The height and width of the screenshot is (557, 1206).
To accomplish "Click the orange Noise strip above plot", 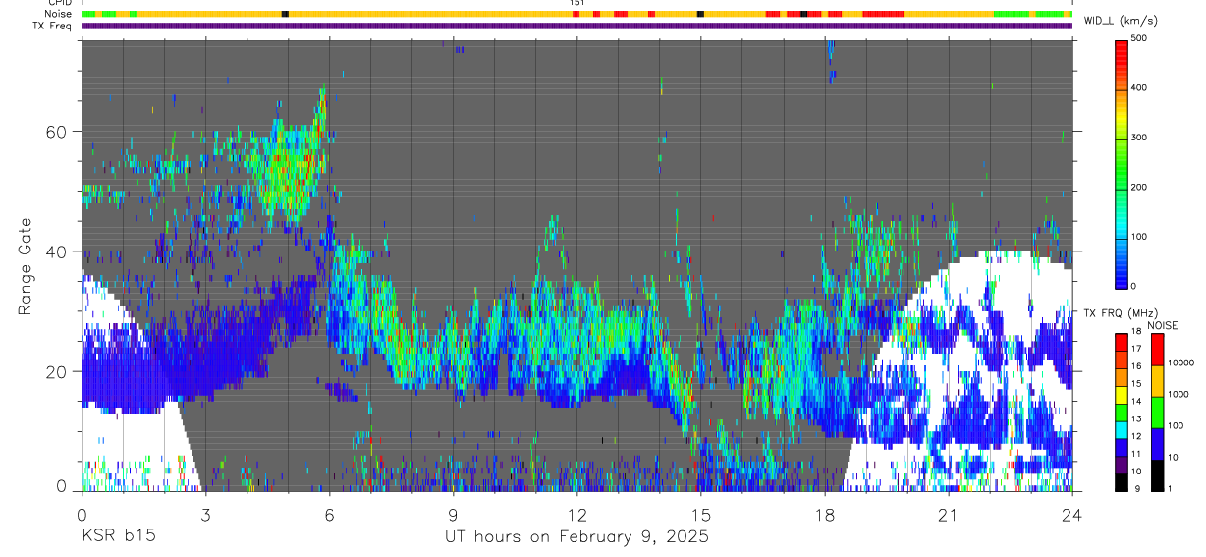I will (576, 14).
